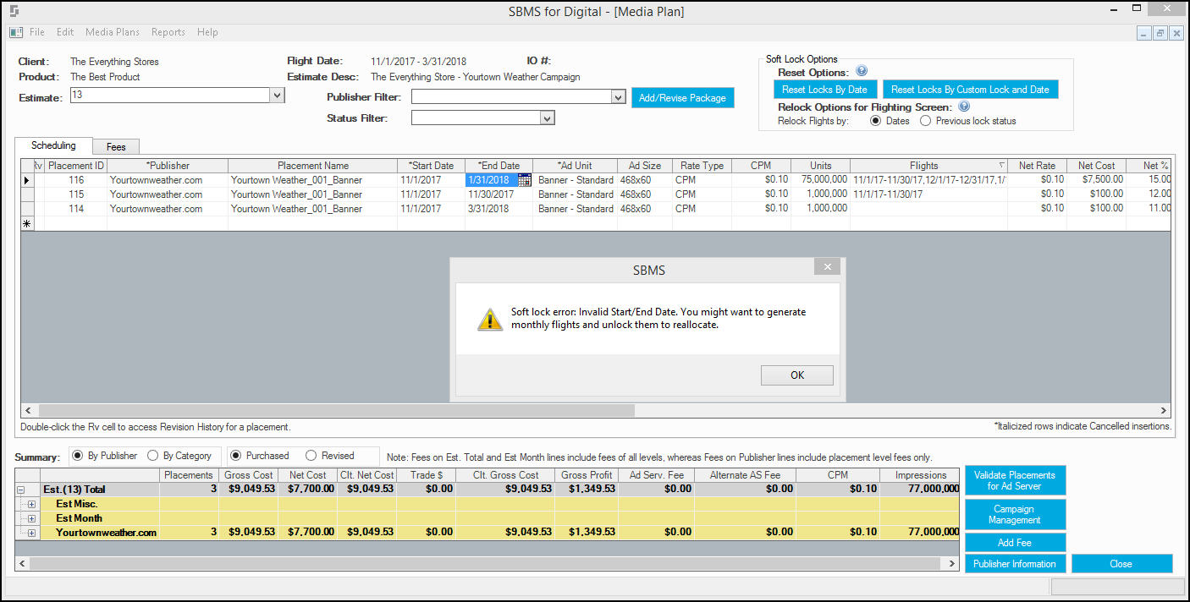Click the icon left of File menu
Viewport: 1190px width, 602px height.
click(16, 32)
